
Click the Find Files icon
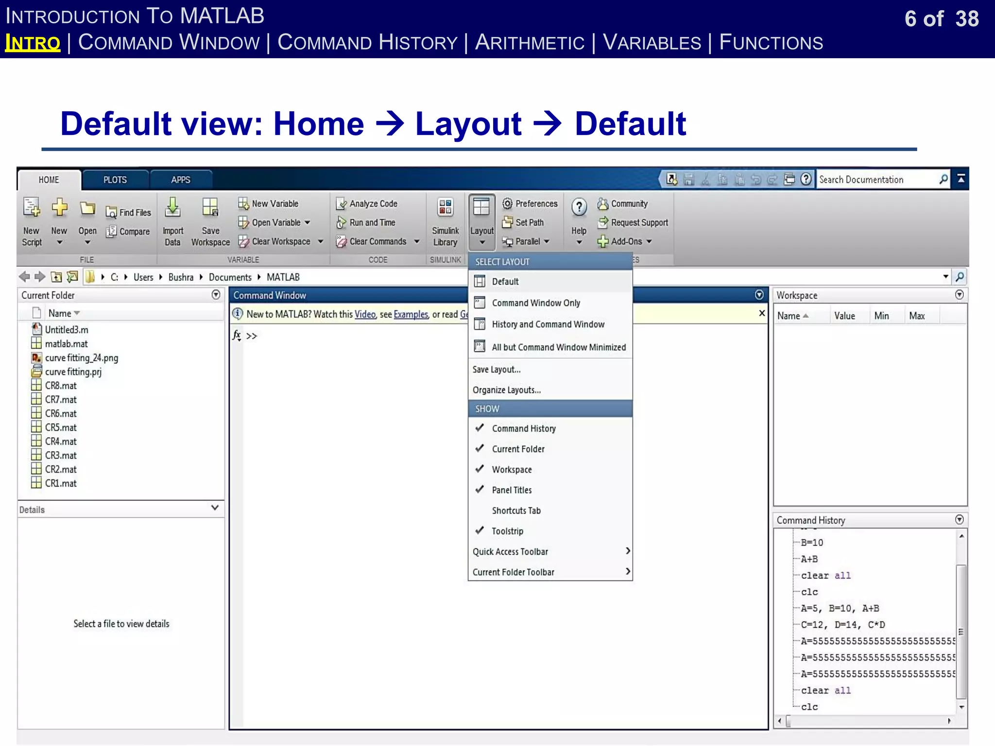pyautogui.click(x=111, y=213)
